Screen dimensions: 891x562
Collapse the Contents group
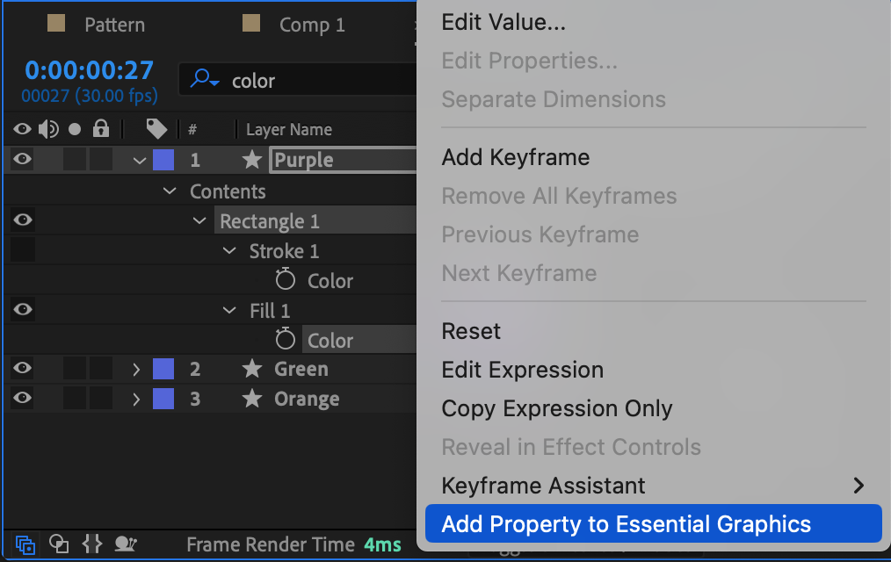(170, 191)
